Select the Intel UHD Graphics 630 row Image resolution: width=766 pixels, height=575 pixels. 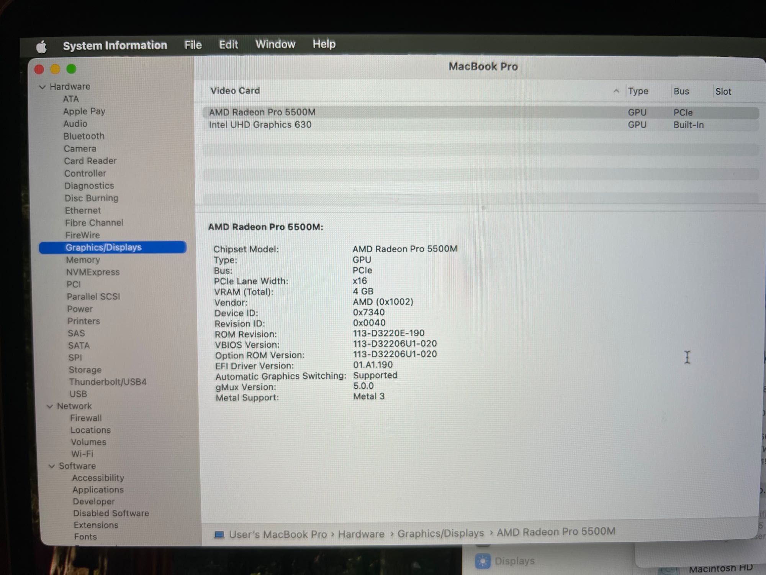coord(480,125)
